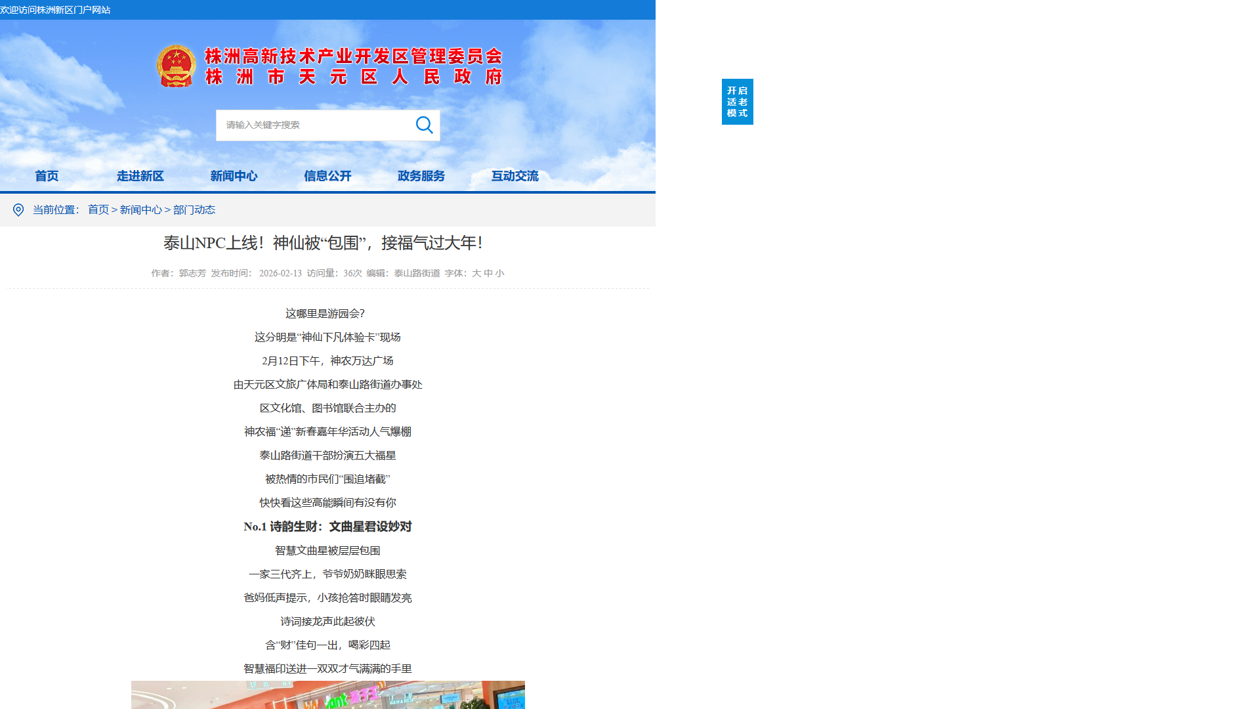Set font size to 中 (medium)
Screen dimensions: 1260x709
488,273
